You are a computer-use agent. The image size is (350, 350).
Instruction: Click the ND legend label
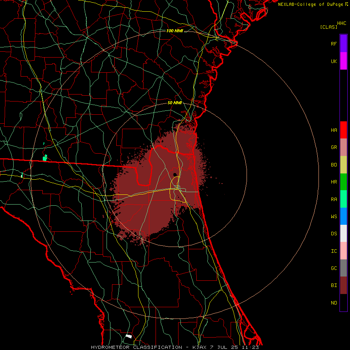coord(334,303)
